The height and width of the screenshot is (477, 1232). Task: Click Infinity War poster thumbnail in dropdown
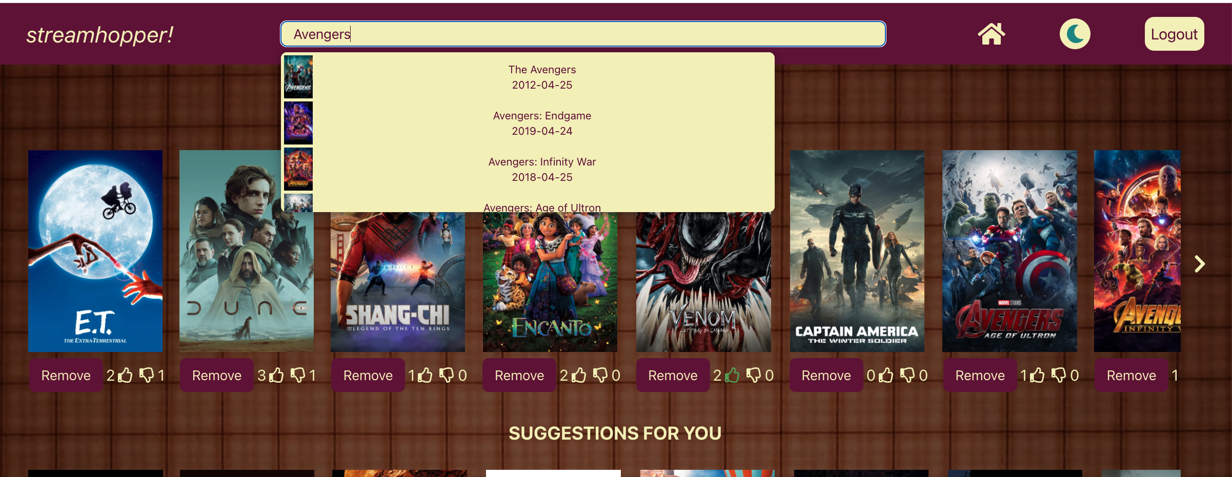(298, 169)
